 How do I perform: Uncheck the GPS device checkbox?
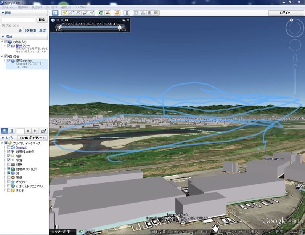click(x=9, y=61)
